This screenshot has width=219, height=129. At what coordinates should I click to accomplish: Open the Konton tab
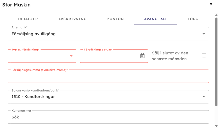tap(115, 19)
